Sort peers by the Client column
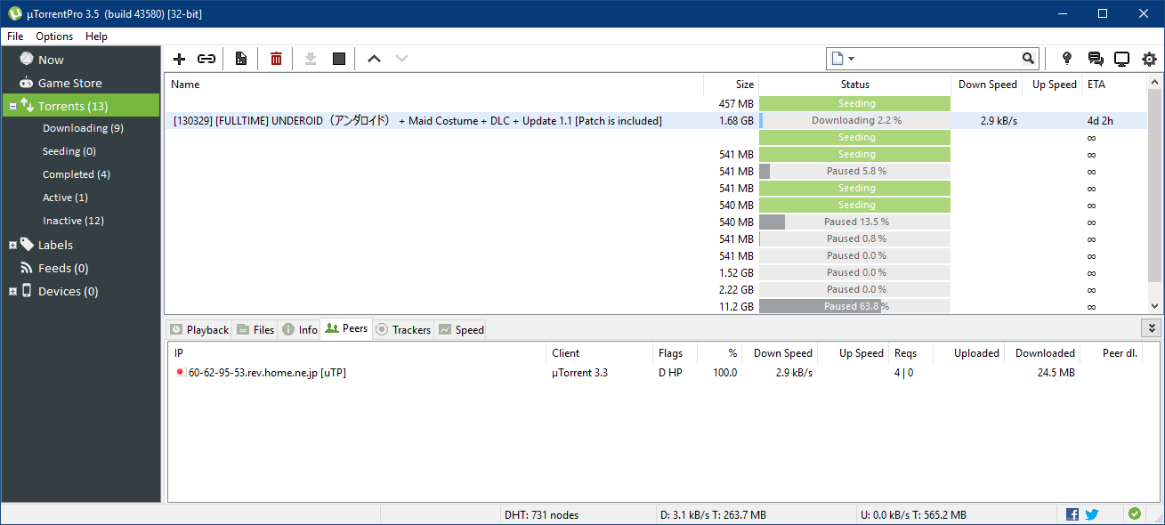Viewport: 1165px width, 525px height. tap(600, 353)
